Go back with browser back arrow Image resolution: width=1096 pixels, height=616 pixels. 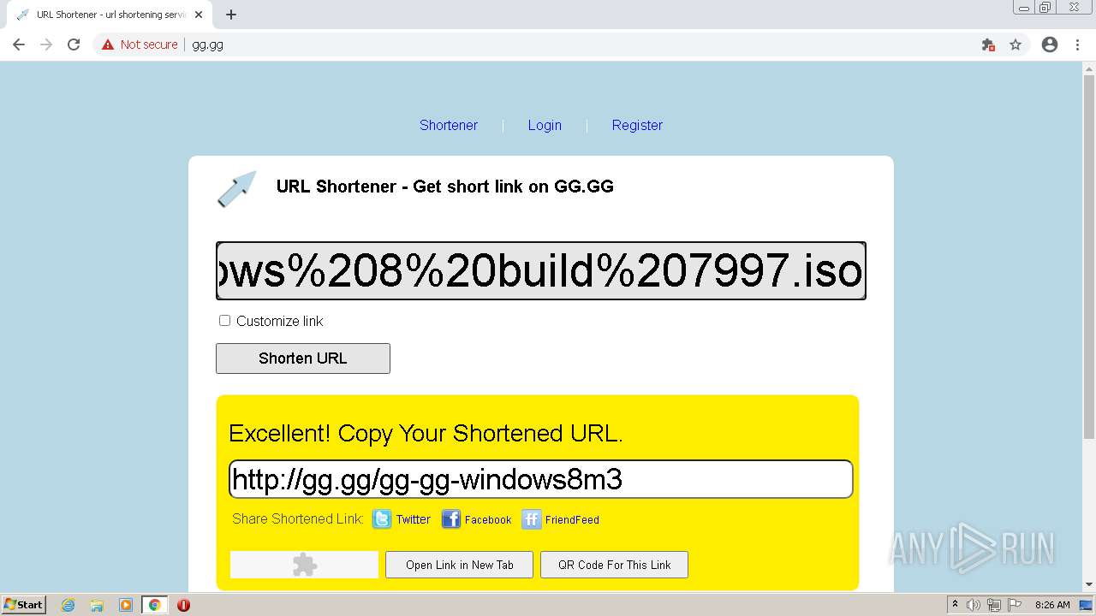click(19, 44)
